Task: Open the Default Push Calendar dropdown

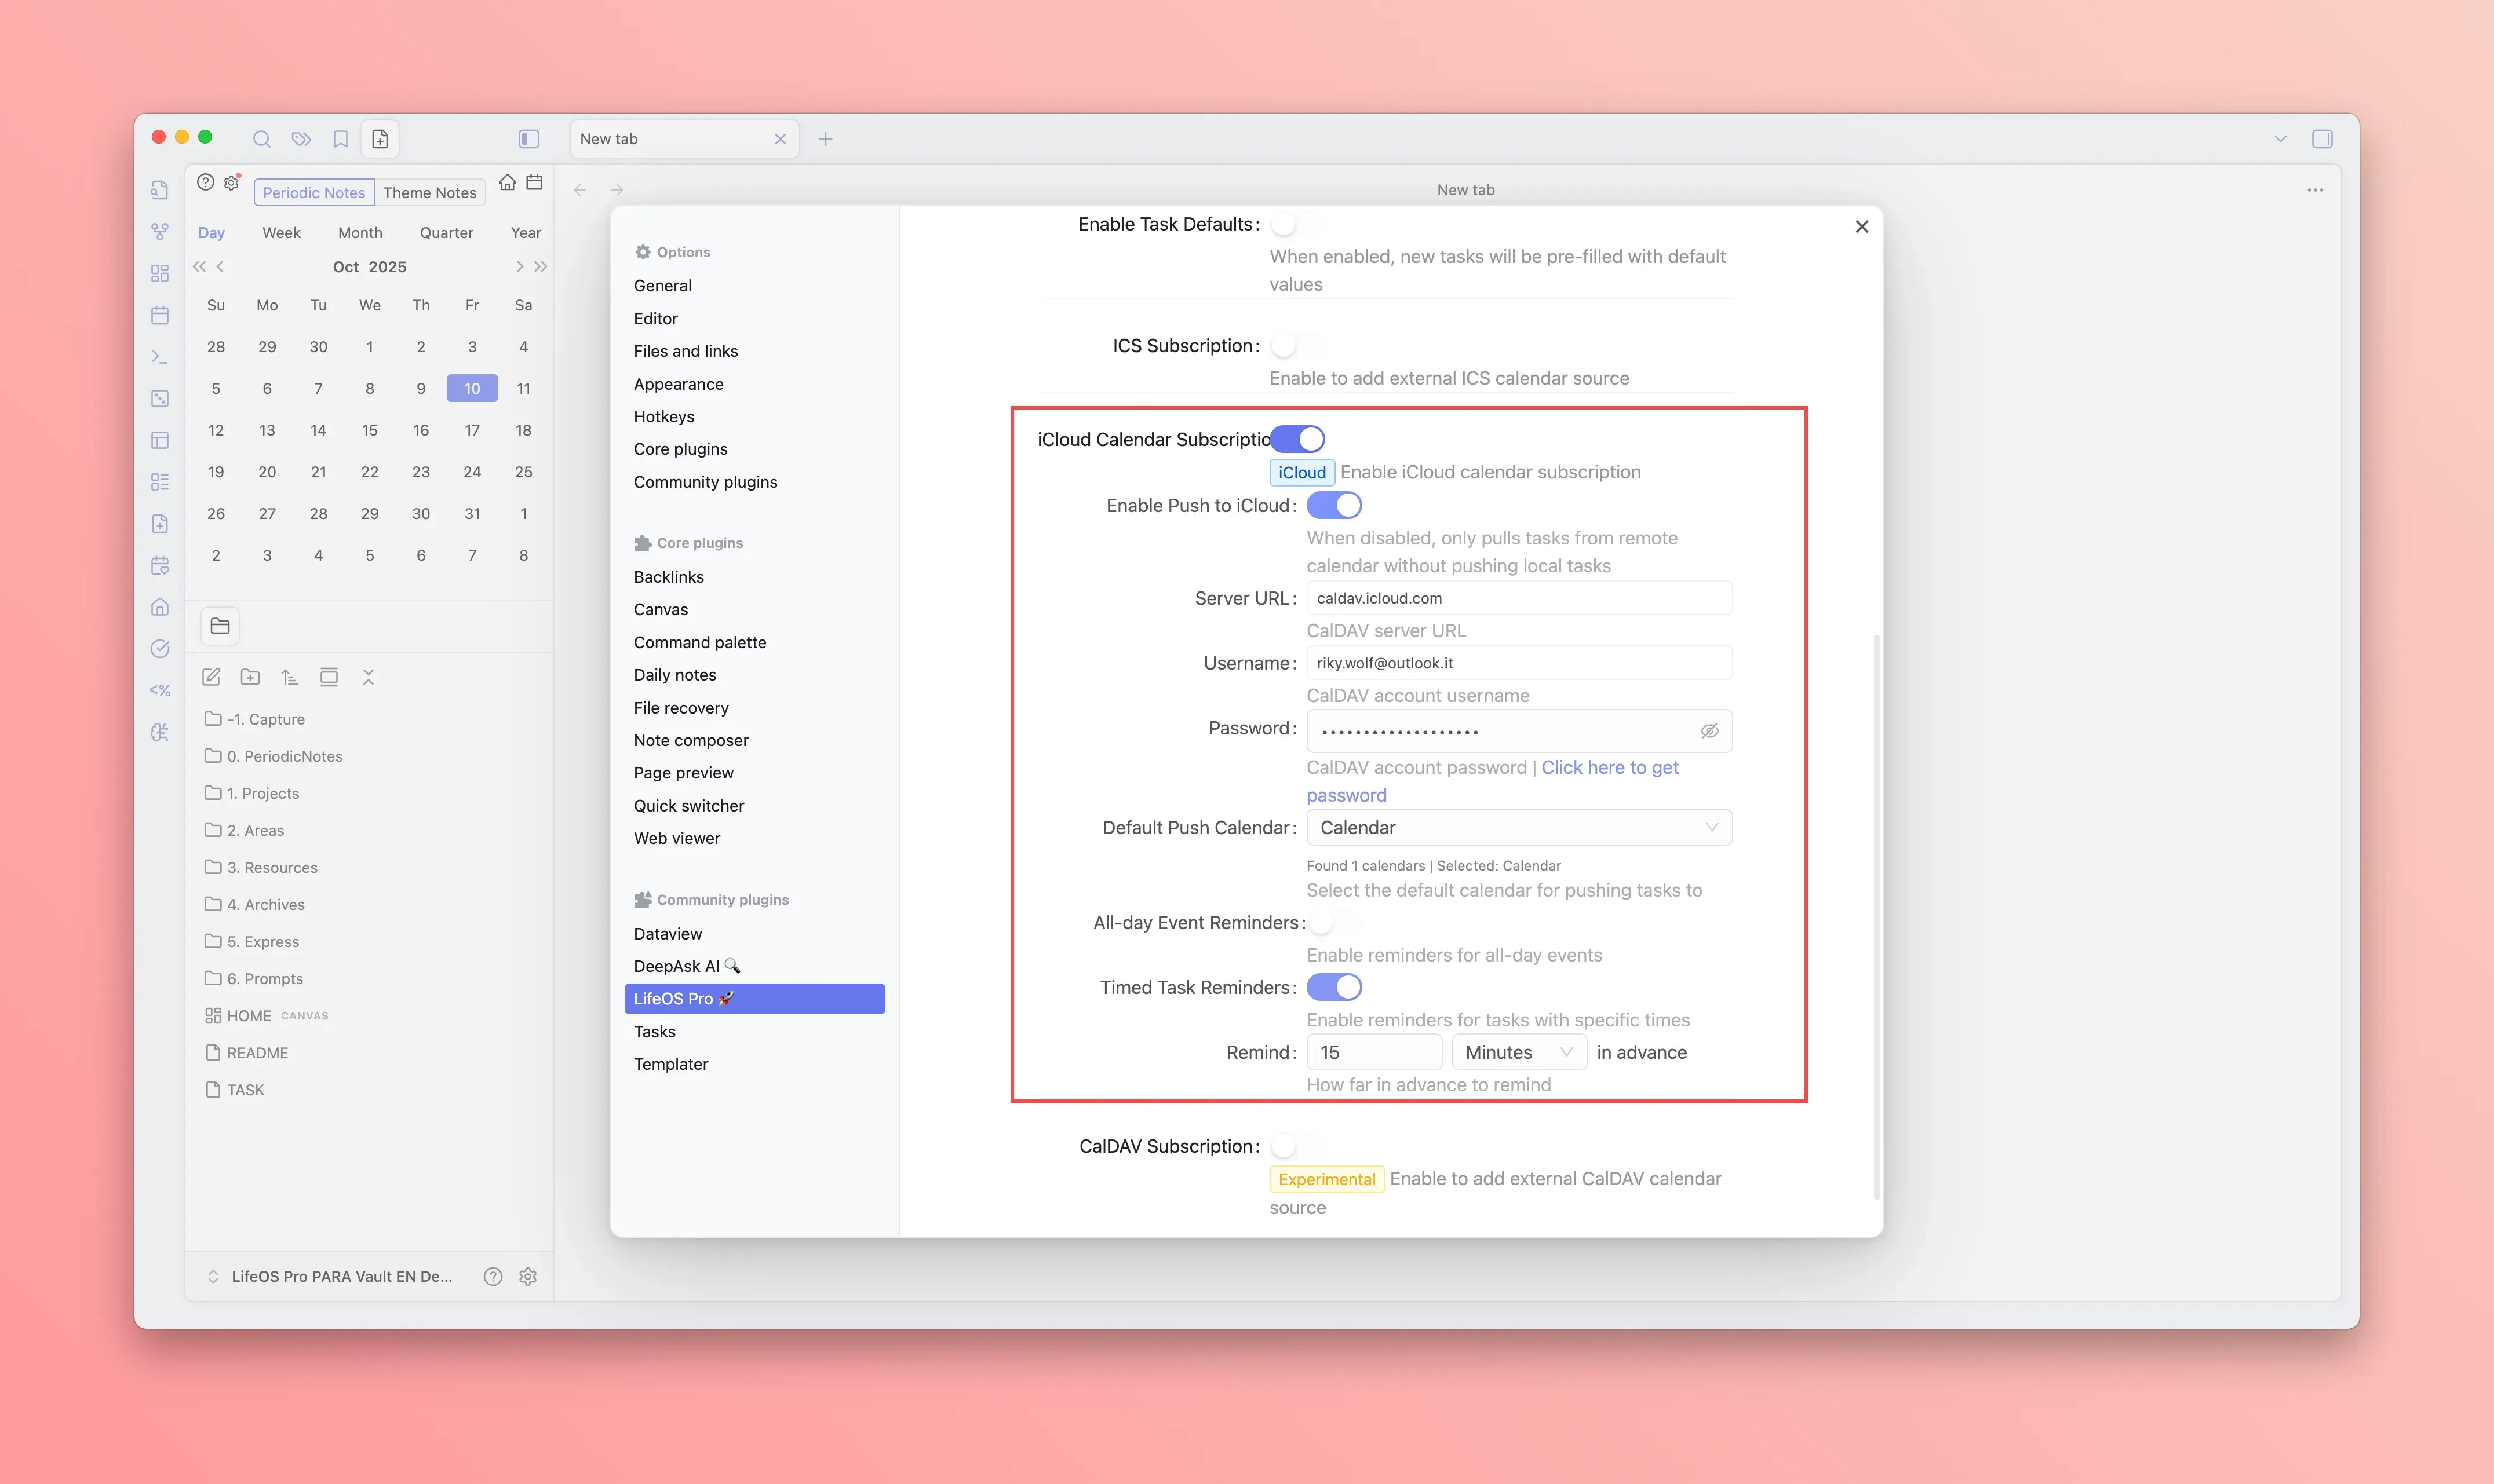Action: pos(1518,827)
